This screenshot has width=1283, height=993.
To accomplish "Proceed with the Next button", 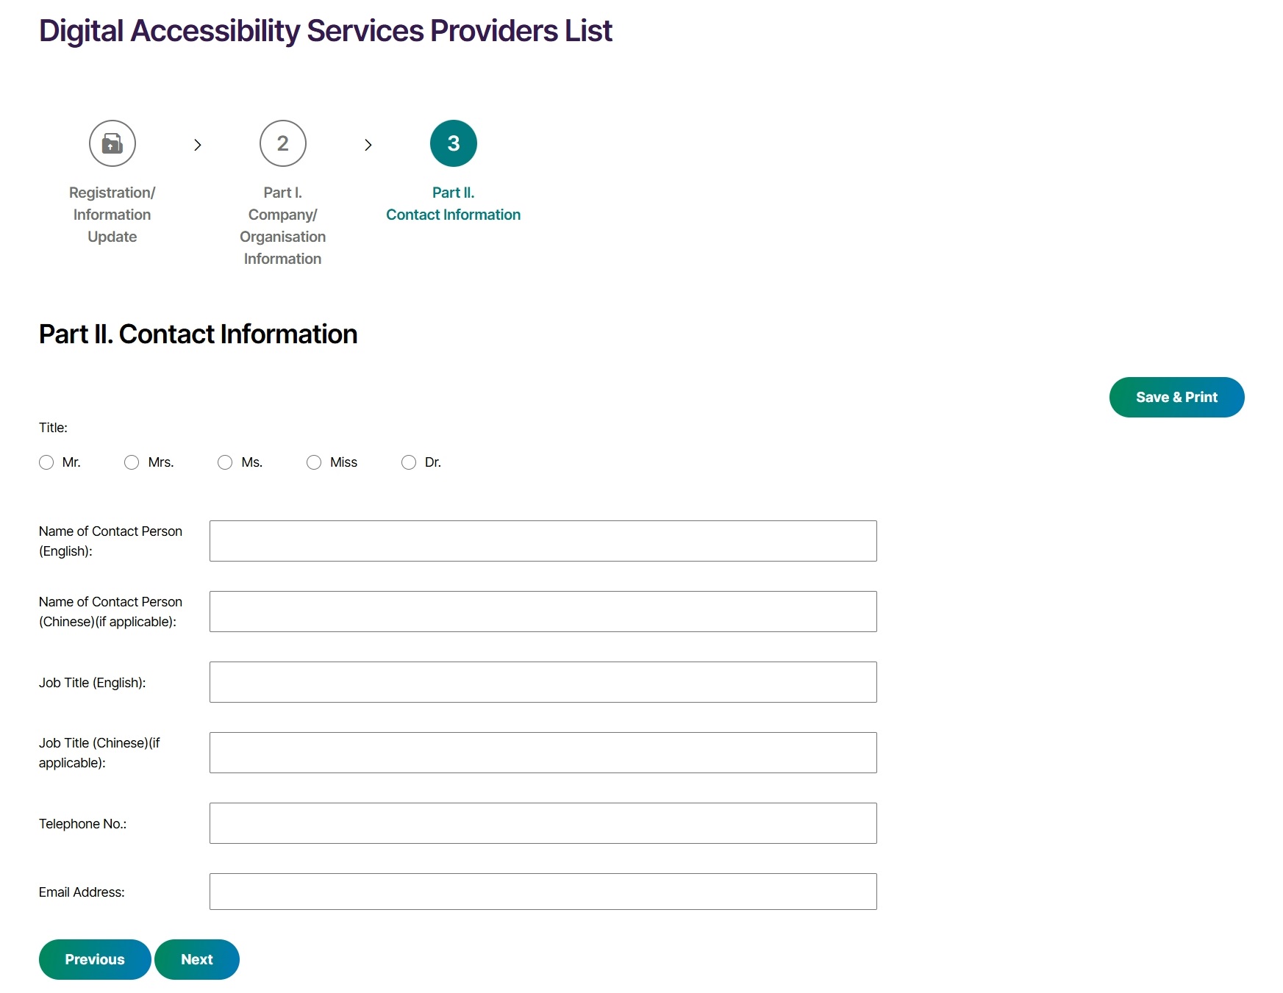I will pyautogui.click(x=197, y=959).
